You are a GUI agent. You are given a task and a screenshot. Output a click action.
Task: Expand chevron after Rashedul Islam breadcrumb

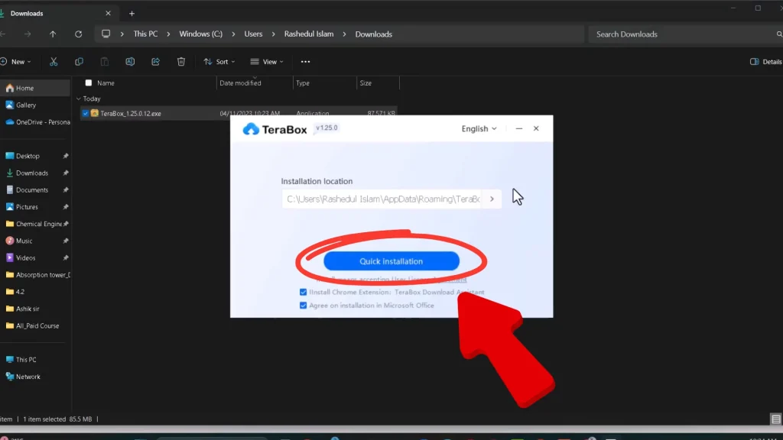click(344, 34)
